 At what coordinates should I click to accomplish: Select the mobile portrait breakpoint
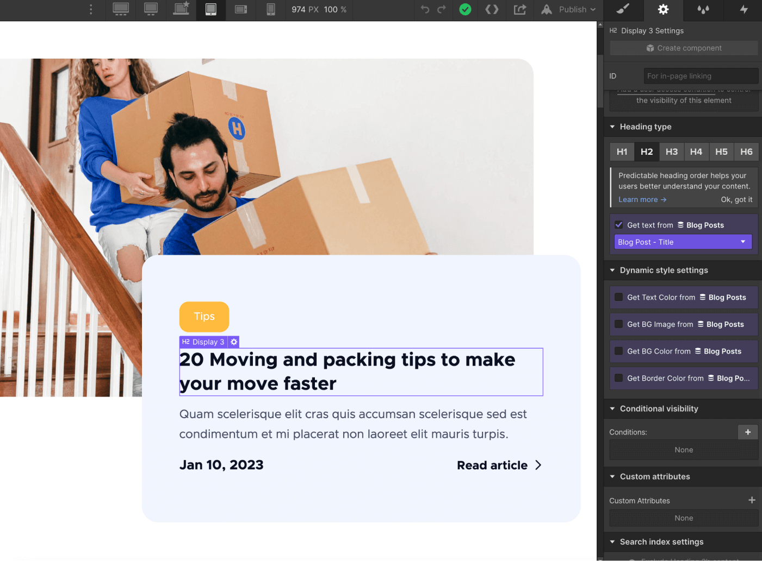click(x=270, y=10)
